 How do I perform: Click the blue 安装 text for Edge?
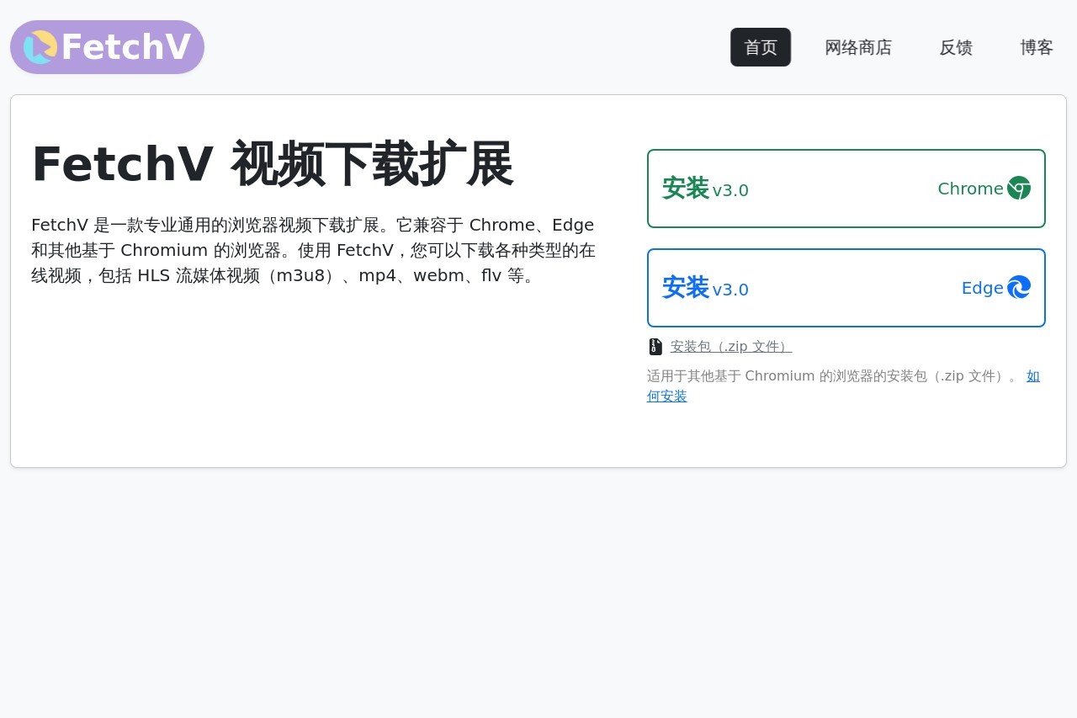pyautogui.click(x=685, y=287)
